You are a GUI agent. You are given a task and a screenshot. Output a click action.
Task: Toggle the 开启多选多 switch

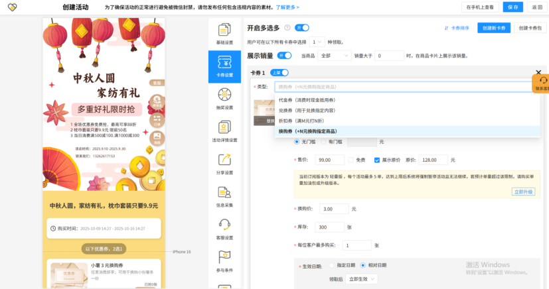[x=302, y=28]
